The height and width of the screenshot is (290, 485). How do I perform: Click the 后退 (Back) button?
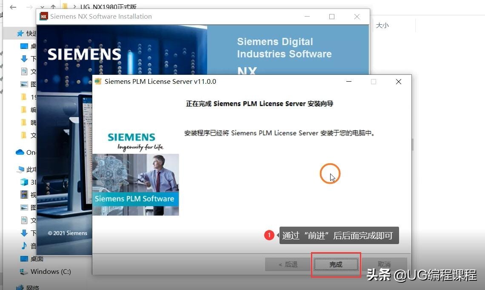click(288, 264)
